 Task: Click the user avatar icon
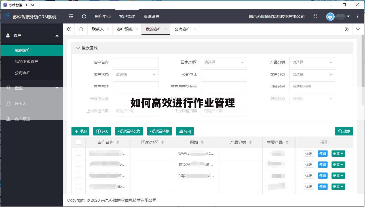[x=330, y=16]
